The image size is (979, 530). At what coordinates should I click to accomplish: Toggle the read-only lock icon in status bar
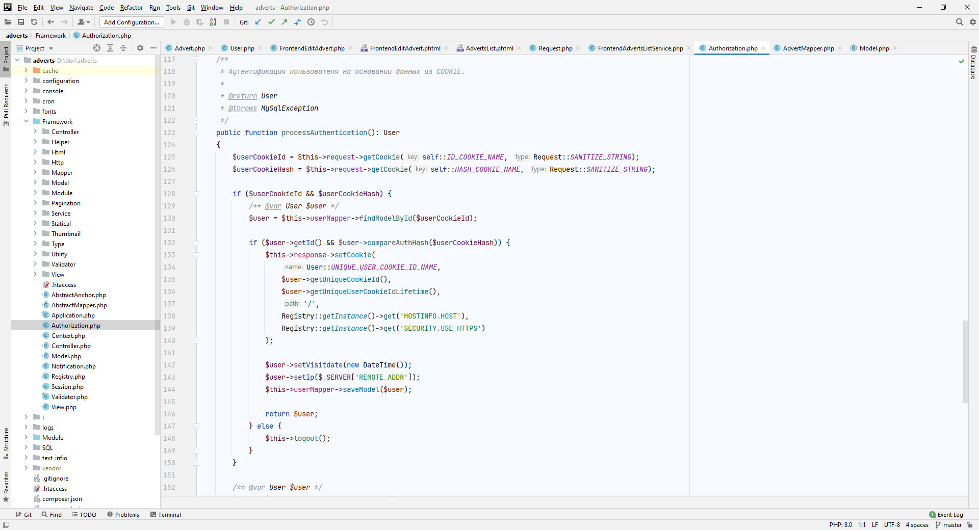970,525
